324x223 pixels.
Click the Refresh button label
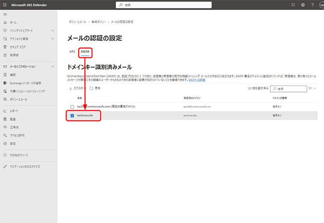pos(98,88)
